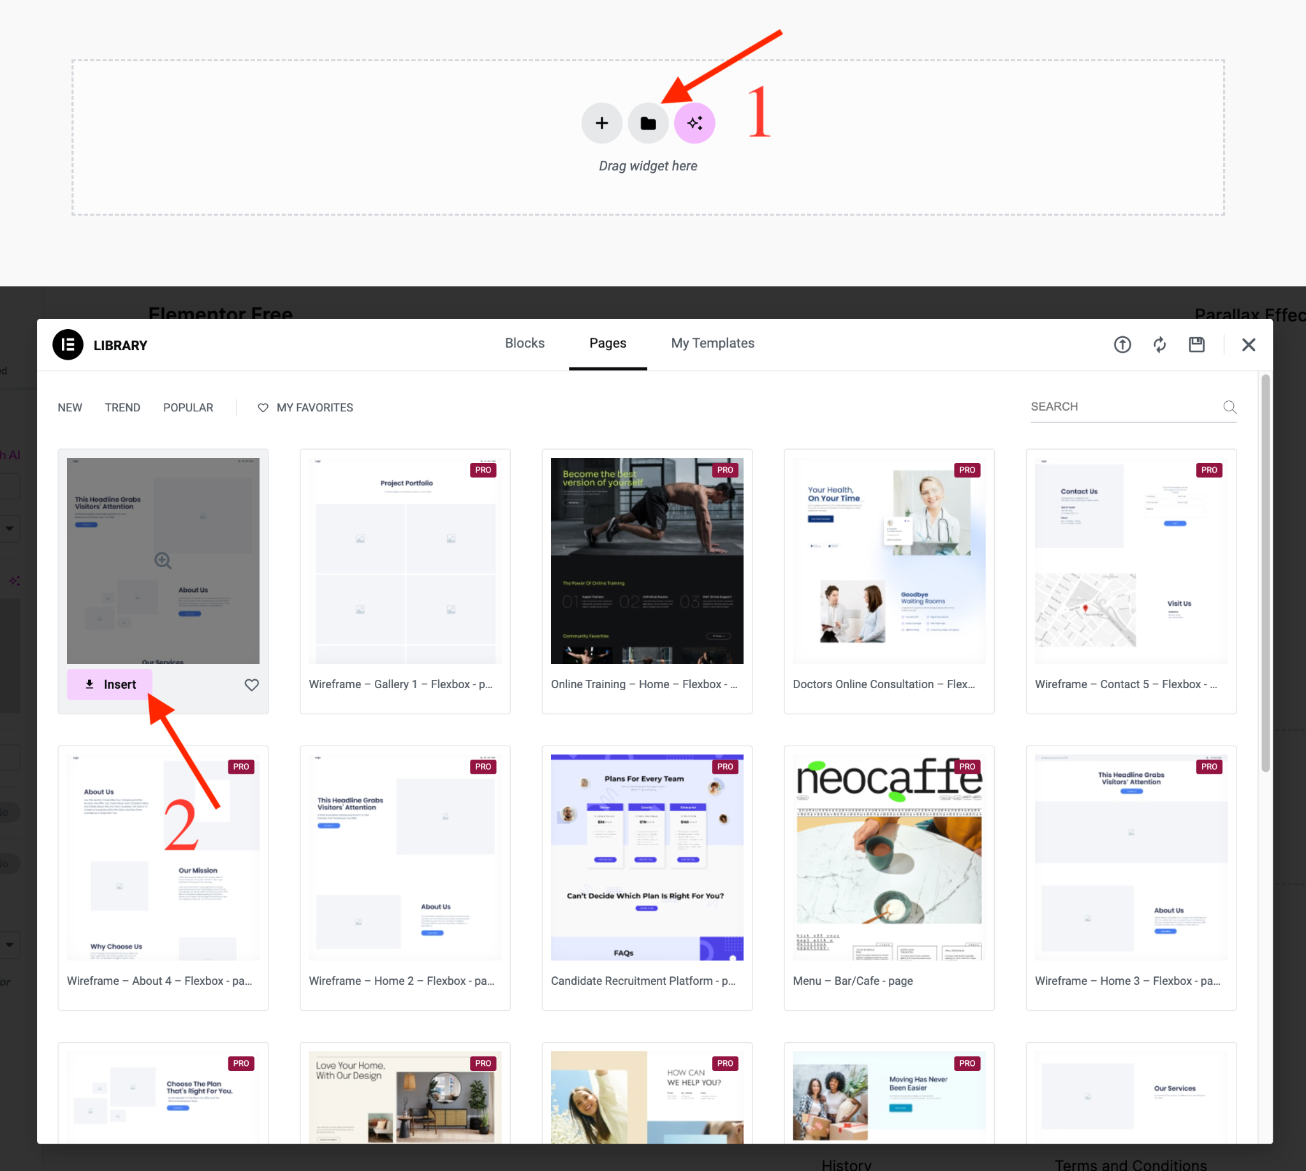Click the TREND filter toggle
Viewport: 1306px width, 1171px height.
pos(121,406)
